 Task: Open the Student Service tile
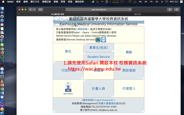99,57
